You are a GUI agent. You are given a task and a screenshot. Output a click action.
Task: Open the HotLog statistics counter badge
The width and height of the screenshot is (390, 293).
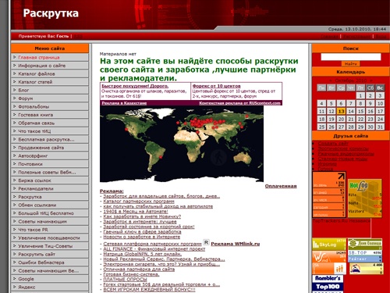coord(365,198)
